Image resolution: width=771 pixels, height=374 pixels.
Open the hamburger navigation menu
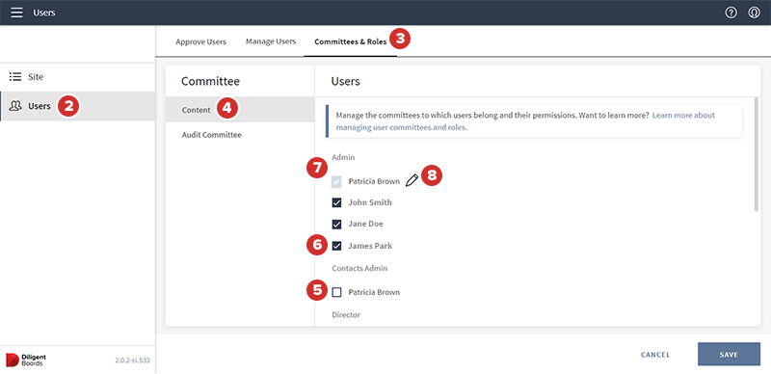click(16, 13)
